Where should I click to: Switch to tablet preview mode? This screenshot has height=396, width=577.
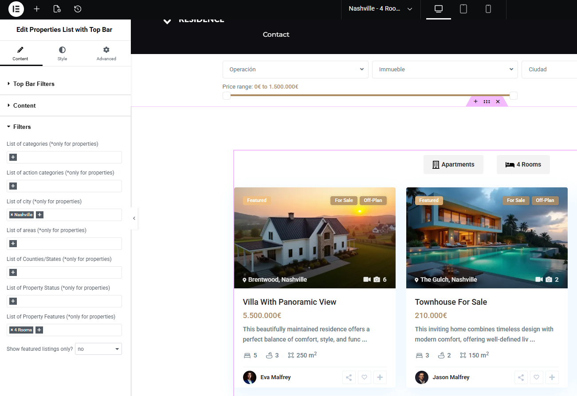(x=463, y=9)
